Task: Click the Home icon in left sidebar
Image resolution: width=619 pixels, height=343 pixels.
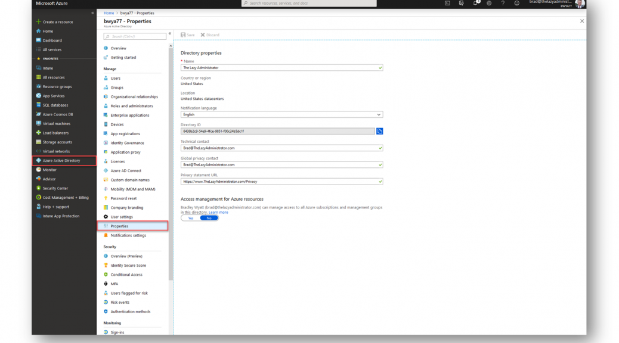Action: 38,31
